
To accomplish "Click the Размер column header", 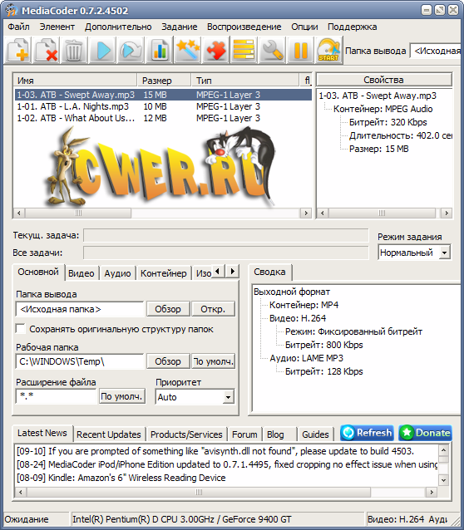I will point(164,81).
